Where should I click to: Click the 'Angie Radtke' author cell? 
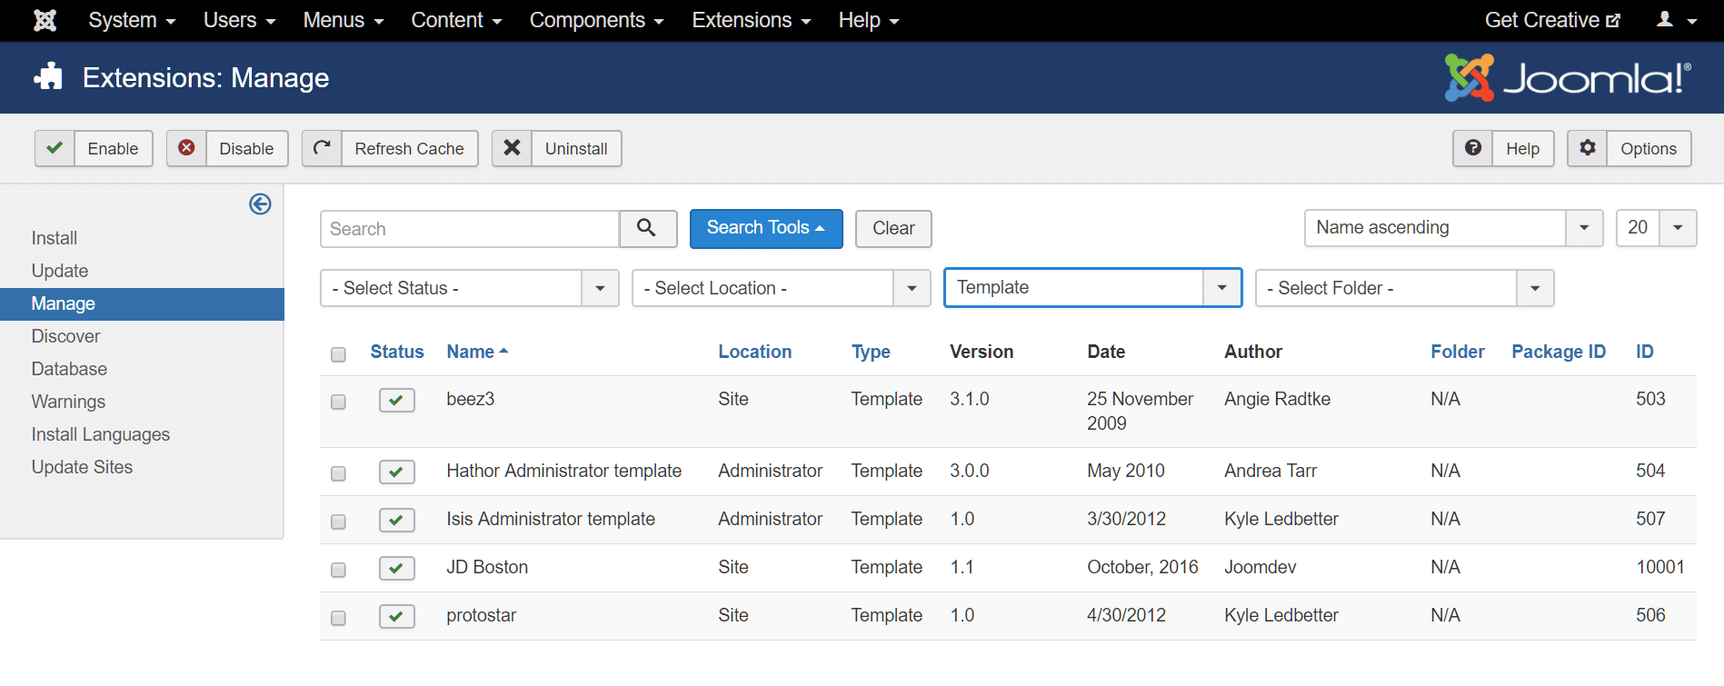pyautogui.click(x=1277, y=399)
